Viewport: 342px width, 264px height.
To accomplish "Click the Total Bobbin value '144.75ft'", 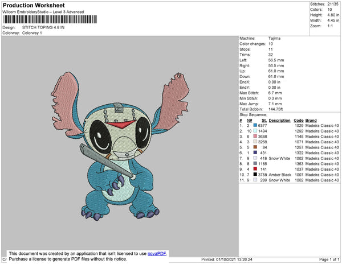I will (x=275, y=109).
